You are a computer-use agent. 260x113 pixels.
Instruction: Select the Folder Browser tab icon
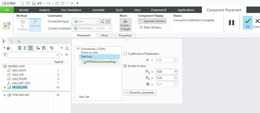(11, 41)
